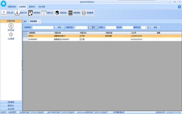Screen dimensions: 182x114
Task: Click the round blue application logo button
Action: 3,3
